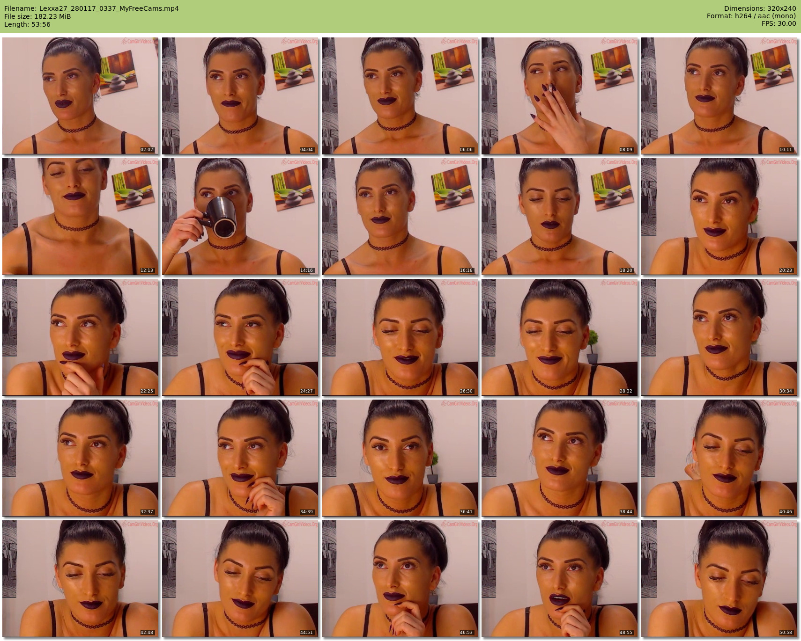
Task: Open the 32:37 thumbnail
Action: [81, 458]
